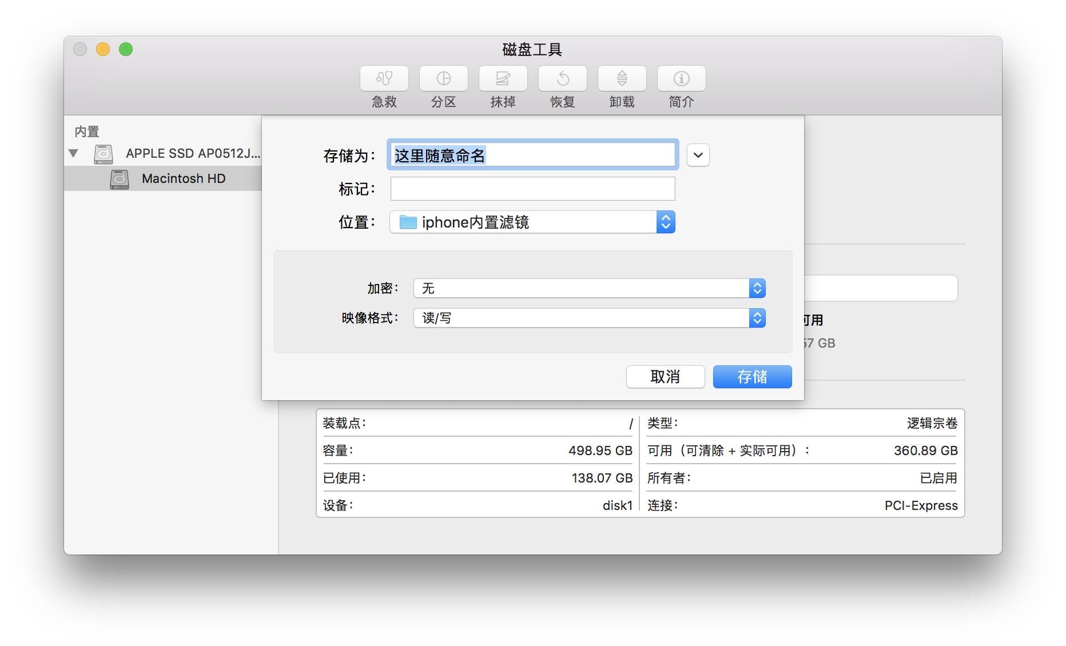Click the blue 存储 (Save) button
Image resolution: width=1066 pixels, height=646 pixels.
click(751, 377)
